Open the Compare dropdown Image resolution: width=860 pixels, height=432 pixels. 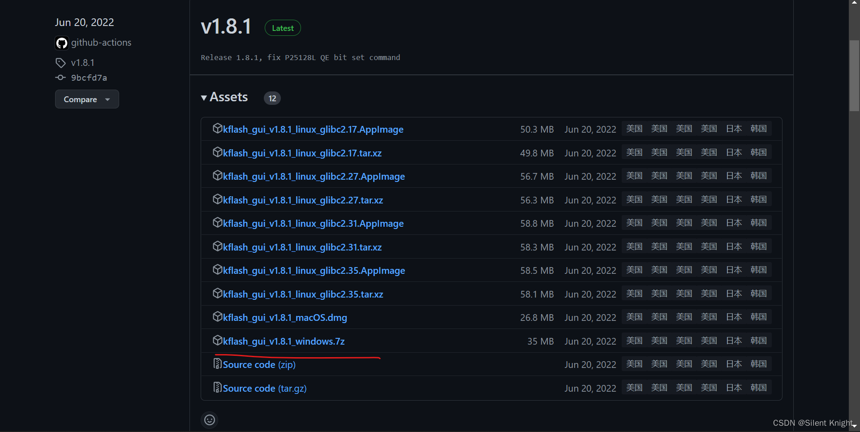[x=87, y=99]
